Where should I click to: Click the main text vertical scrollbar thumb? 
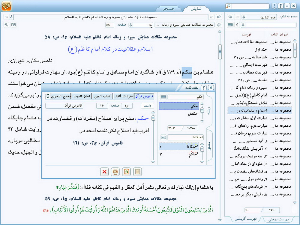[220, 51]
